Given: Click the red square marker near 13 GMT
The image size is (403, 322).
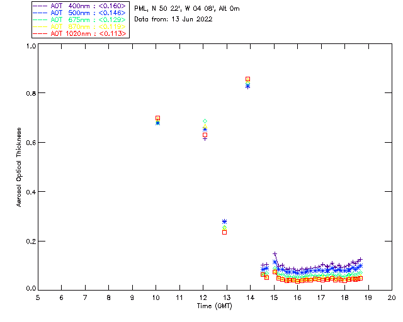Looking at the screenshot, I should [224, 233].
